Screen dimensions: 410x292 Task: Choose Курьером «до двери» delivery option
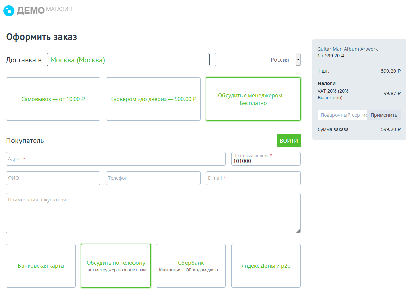pos(153,99)
